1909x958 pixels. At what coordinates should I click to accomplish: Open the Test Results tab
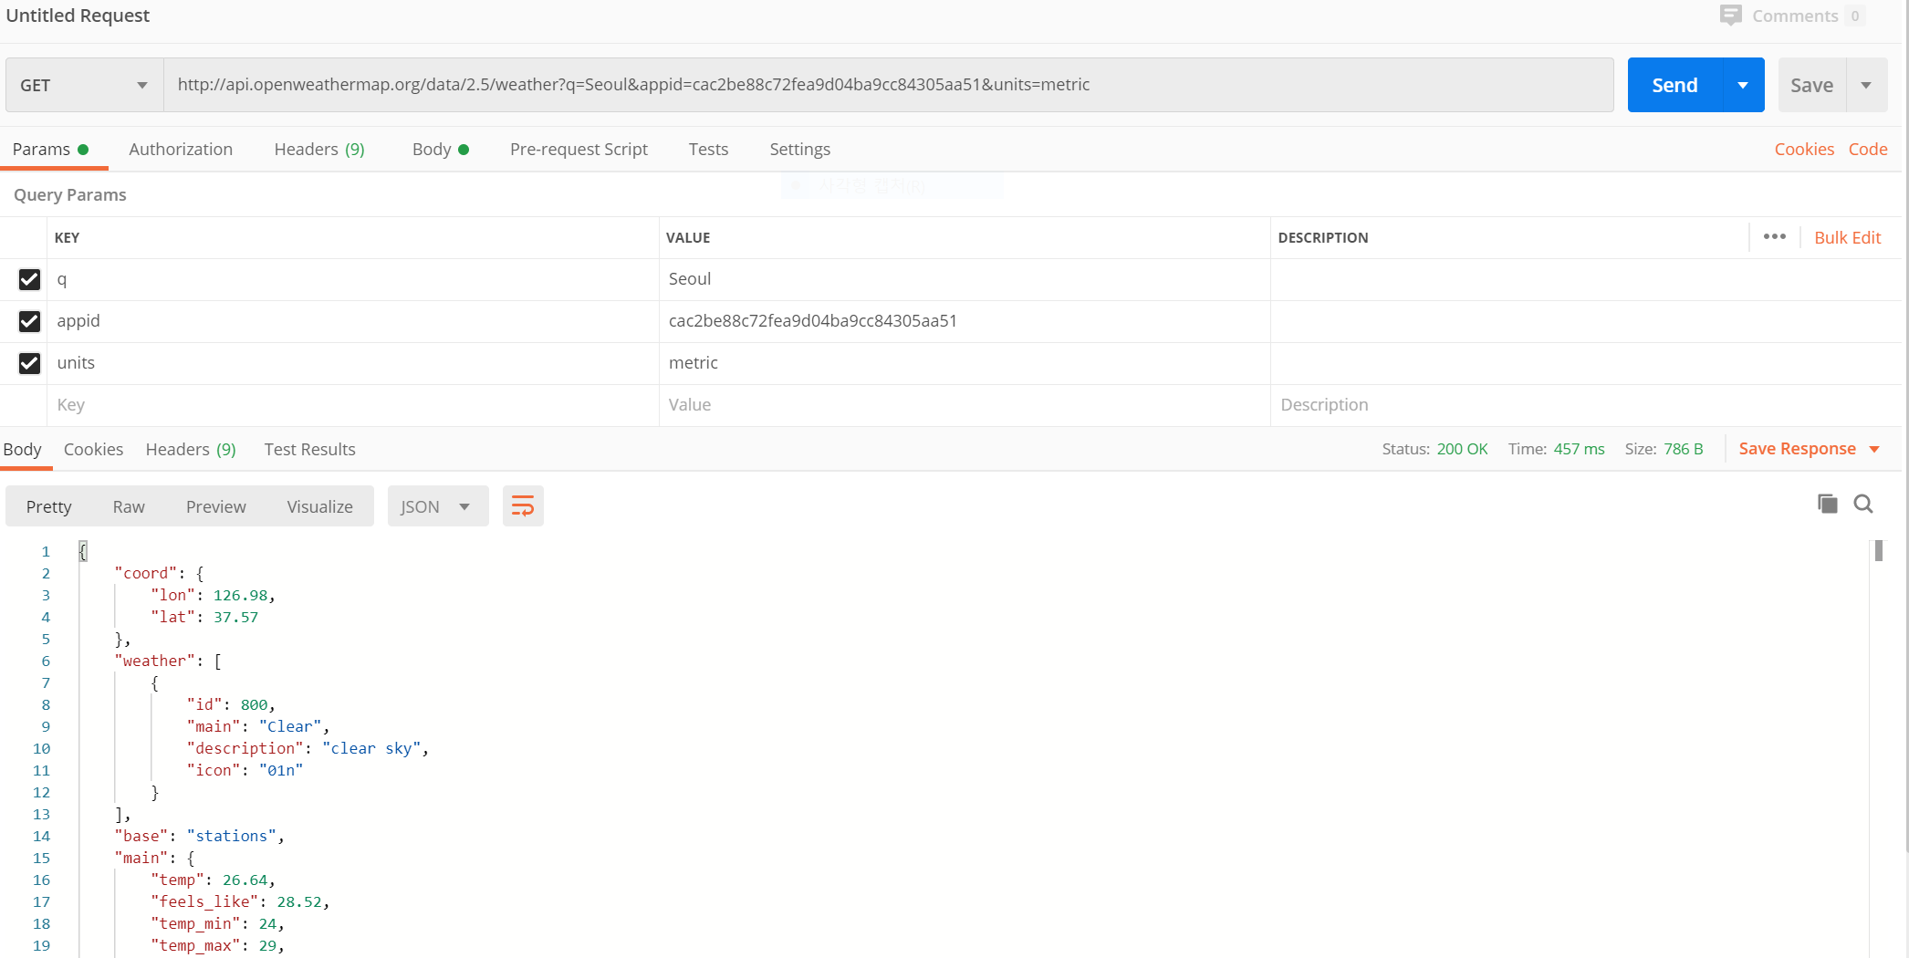pos(309,449)
